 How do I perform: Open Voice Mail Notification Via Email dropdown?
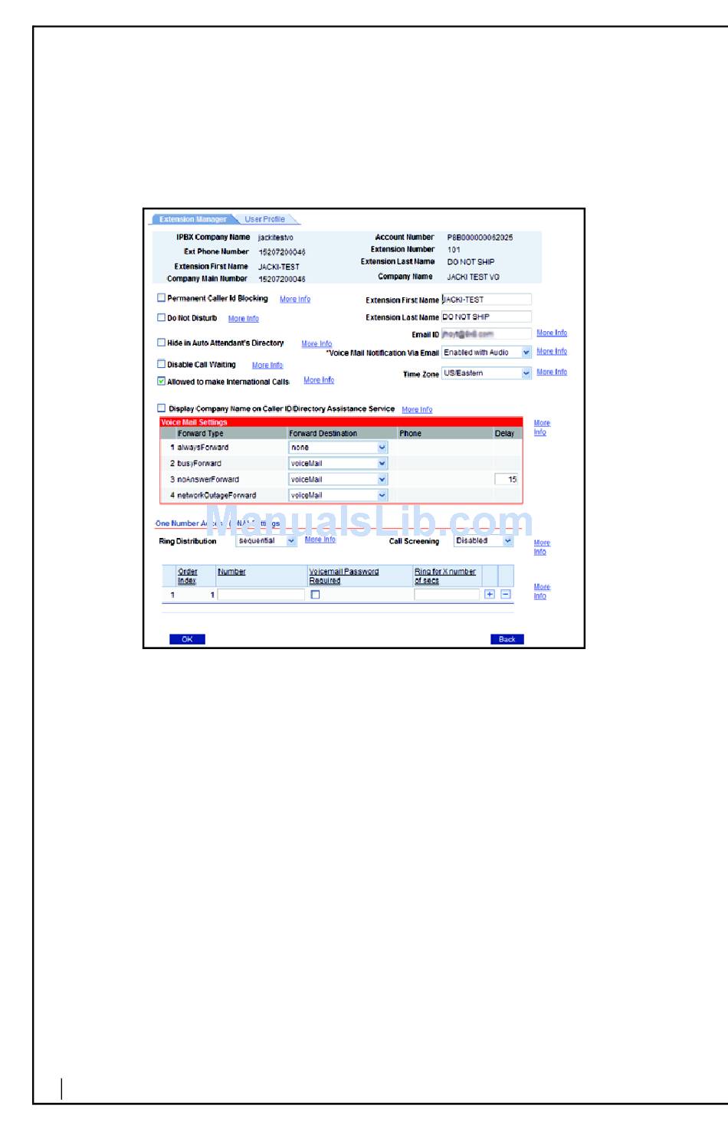487,353
